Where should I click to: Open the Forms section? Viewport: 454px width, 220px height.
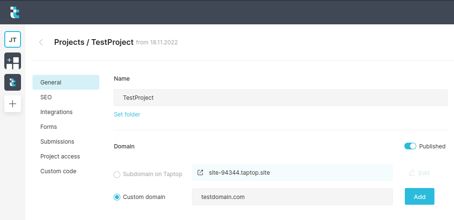click(x=49, y=127)
